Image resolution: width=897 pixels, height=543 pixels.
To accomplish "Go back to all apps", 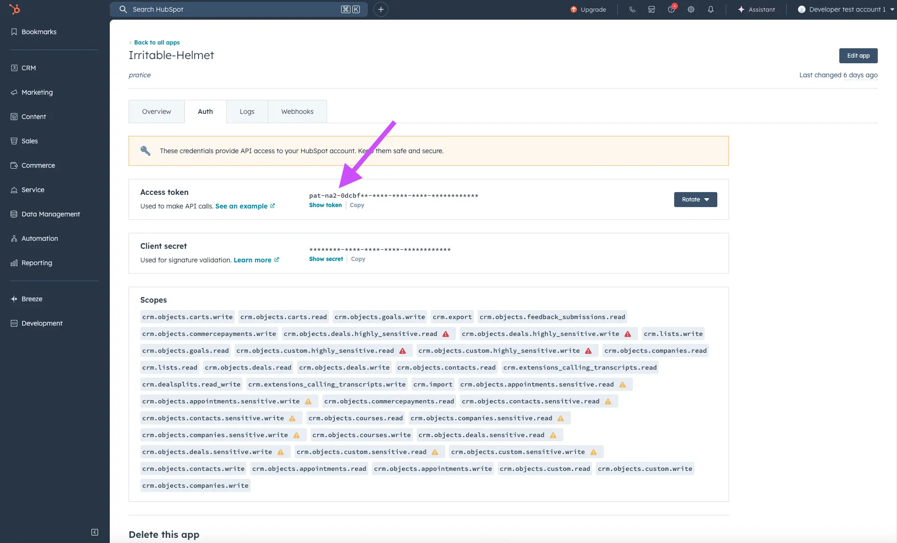I will pos(157,43).
